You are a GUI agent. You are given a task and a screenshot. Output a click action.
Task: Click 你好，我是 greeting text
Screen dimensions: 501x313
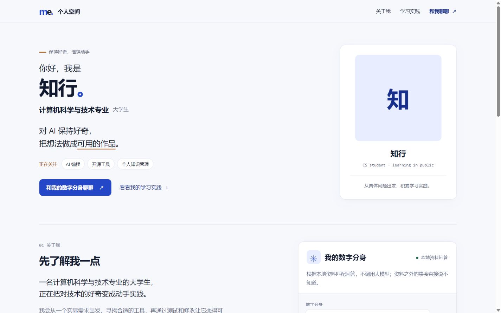[60, 69]
